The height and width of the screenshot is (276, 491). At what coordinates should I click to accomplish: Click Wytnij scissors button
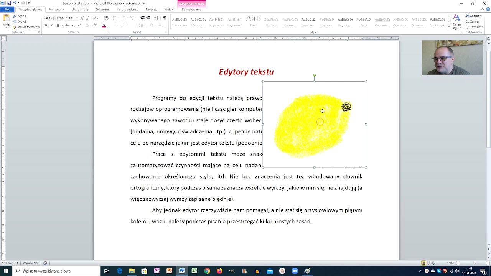click(x=20, y=16)
